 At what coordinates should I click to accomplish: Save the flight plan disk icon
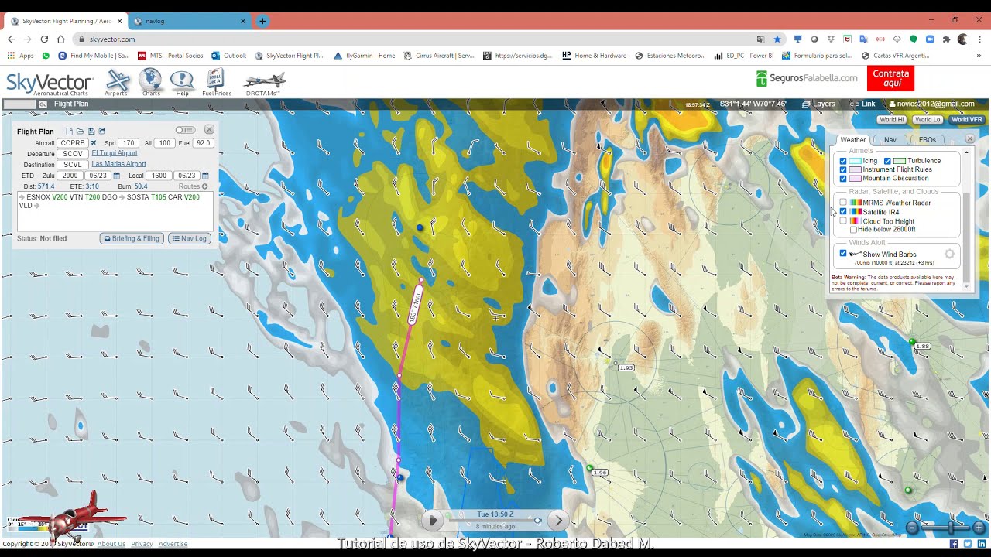[x=91, y=132]
